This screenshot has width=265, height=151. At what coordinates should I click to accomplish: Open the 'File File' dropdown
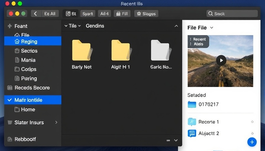pyautogui.click(x=200, y=28)
